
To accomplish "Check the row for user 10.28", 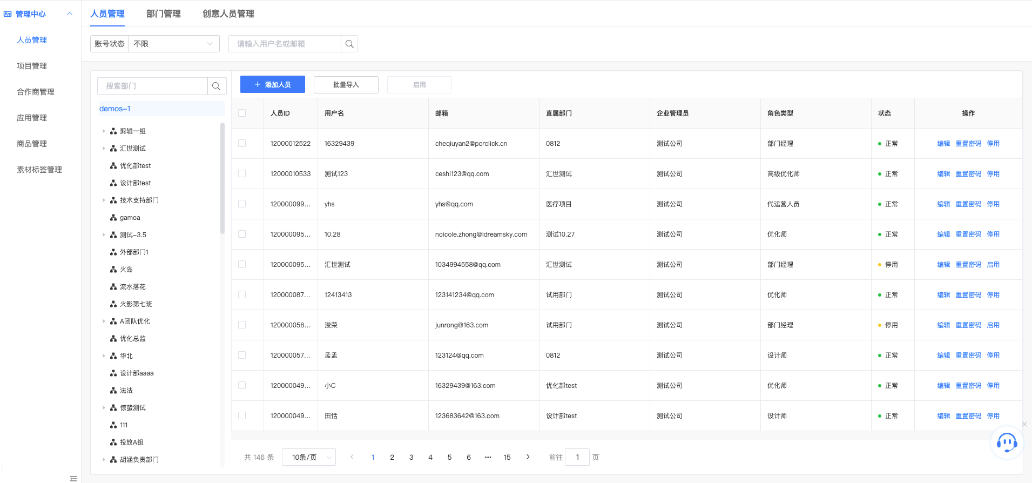I will point(242,234).
